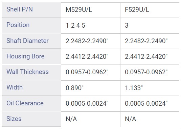
Task: Click the Position row label
Action: (31, 25)
